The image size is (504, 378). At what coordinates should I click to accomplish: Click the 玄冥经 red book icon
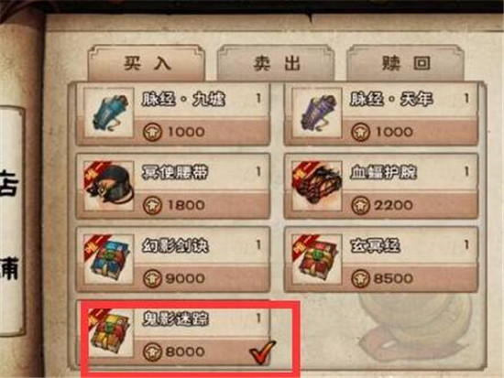tap(317, 259)
